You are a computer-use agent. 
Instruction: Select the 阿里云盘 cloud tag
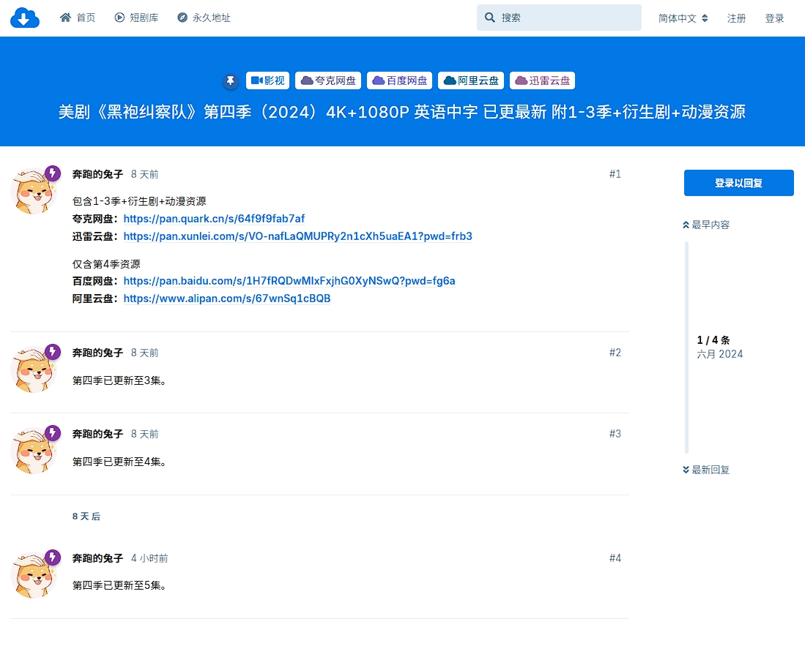tap(471, 80)
